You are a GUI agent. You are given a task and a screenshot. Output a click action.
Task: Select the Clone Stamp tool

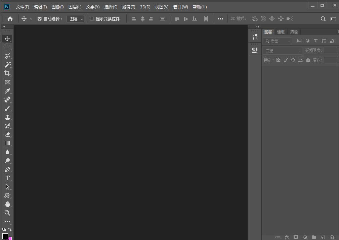tap(7, 117)
